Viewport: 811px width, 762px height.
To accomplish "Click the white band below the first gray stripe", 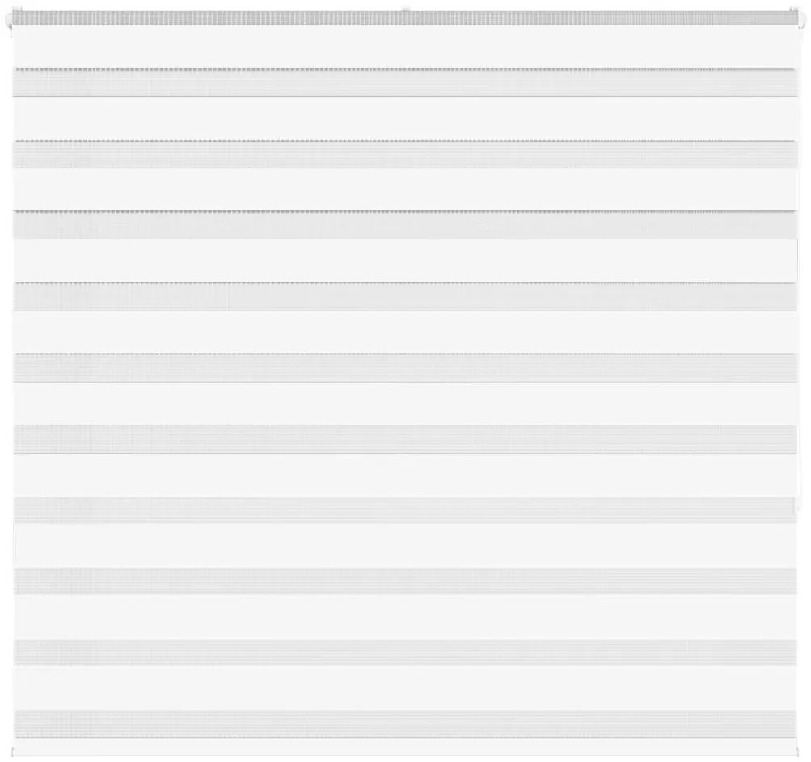I will pyautogui.click(x=404, y=118).
